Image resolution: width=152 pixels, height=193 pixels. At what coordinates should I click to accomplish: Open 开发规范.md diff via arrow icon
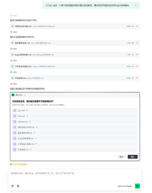[x=137, y=78]
